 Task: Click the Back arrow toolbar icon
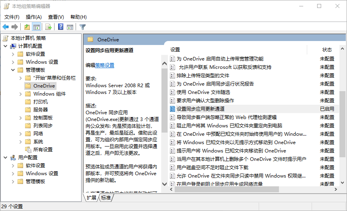(6, 27)
